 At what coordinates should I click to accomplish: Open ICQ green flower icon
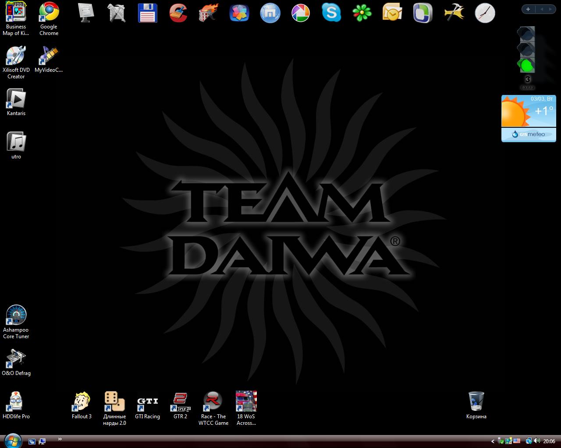[362, 13]
